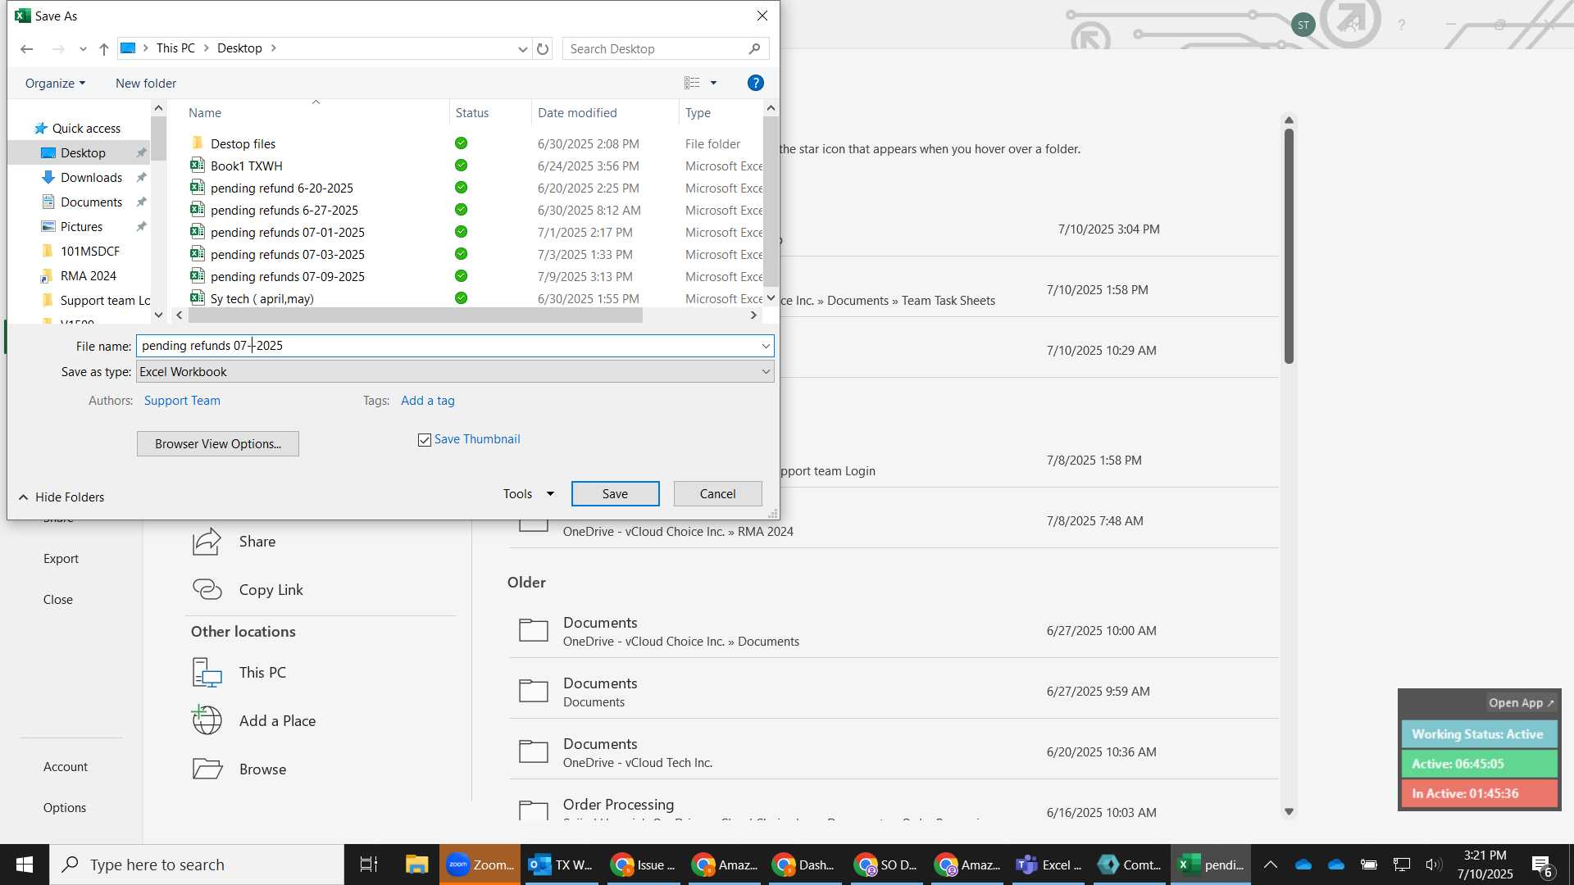Click the file list vertical scrollbar

tap(771, 201)
